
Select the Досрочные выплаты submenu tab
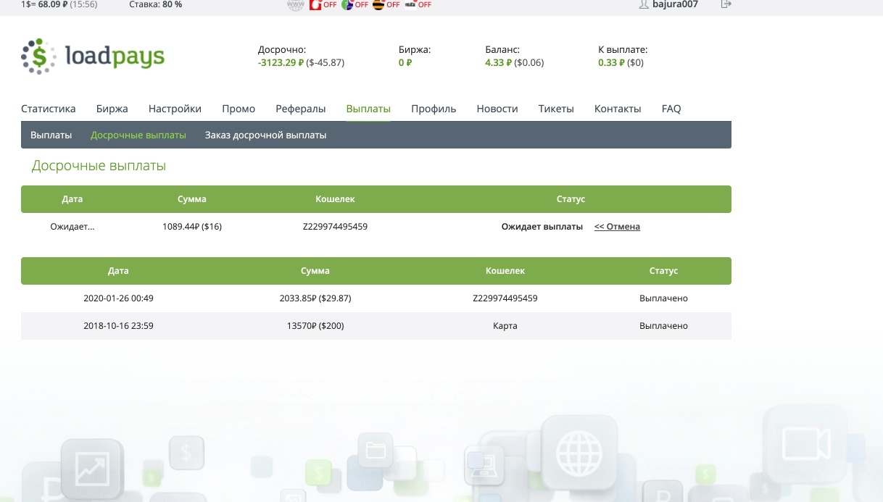click(x=138, y=135)
